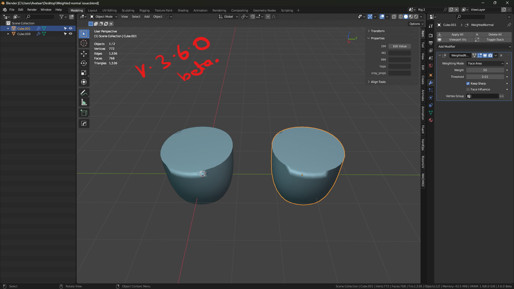Toggle the Keep Sharp checkbox
This screenshot has height=289, width=514.
468,83
